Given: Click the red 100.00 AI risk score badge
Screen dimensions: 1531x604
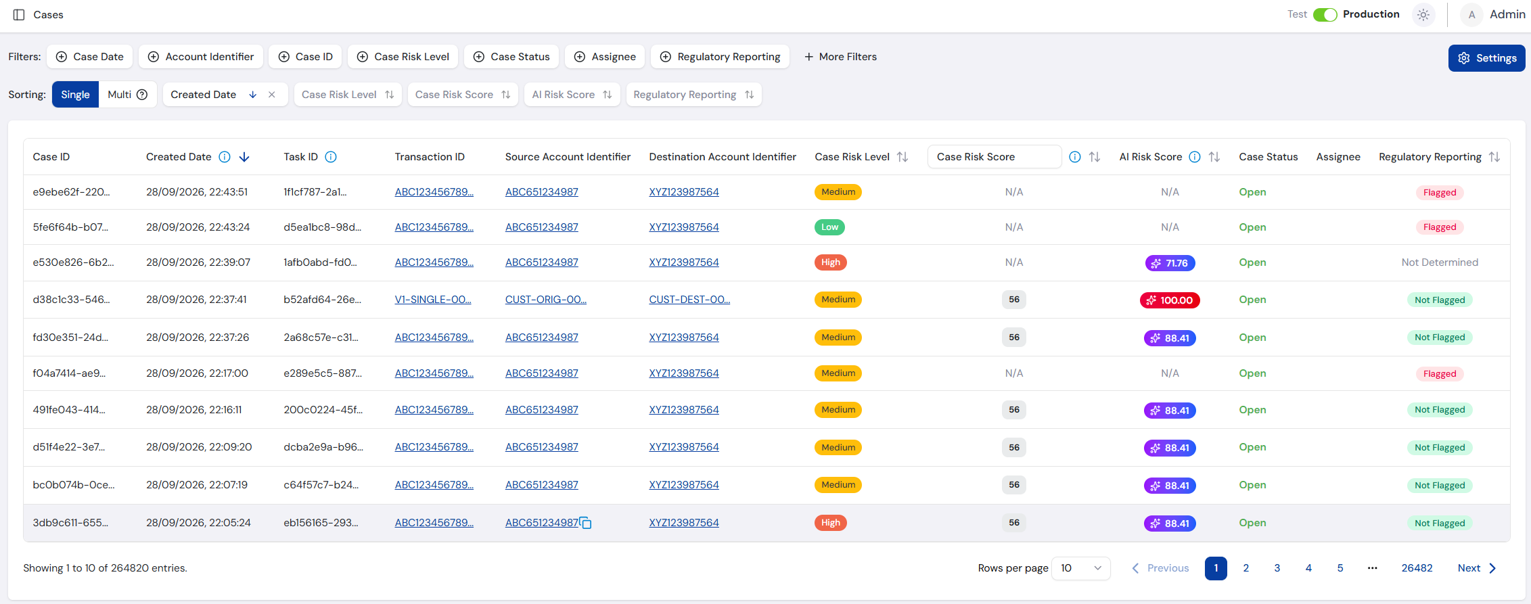Looking at the screenshot, I should point(1170,300).
